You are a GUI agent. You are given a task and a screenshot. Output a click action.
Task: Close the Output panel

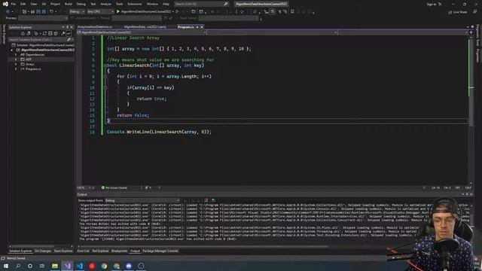471,194
